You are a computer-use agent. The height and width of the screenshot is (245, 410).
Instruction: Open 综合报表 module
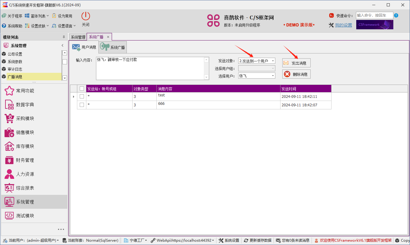[x=34, y=188]
